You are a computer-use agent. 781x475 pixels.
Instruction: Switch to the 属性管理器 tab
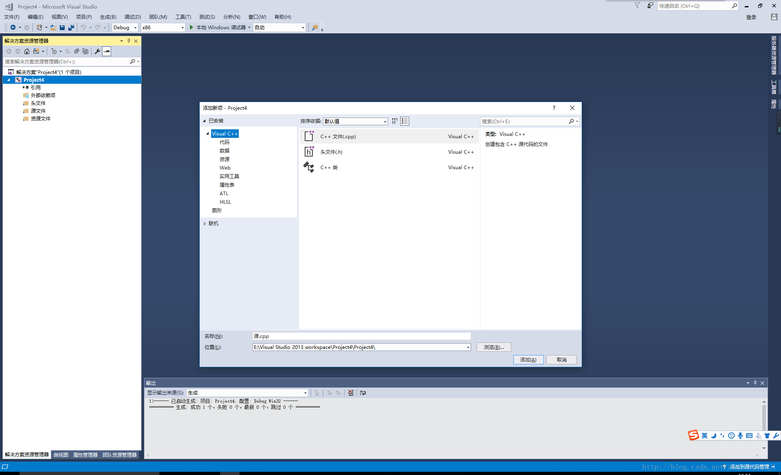click(x=85, y=455)
